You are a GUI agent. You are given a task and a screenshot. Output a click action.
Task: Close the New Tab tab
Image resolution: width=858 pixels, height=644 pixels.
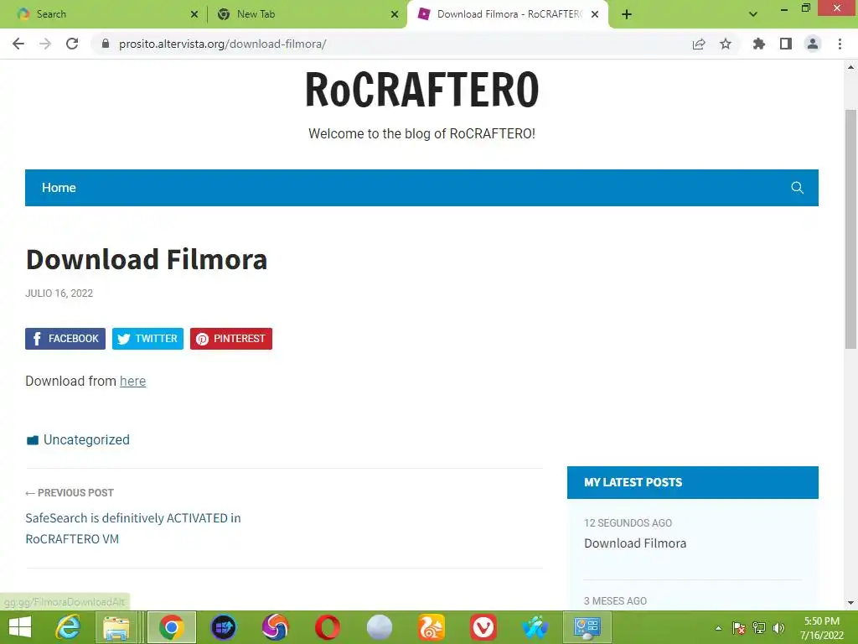click(x=395, y=14)
